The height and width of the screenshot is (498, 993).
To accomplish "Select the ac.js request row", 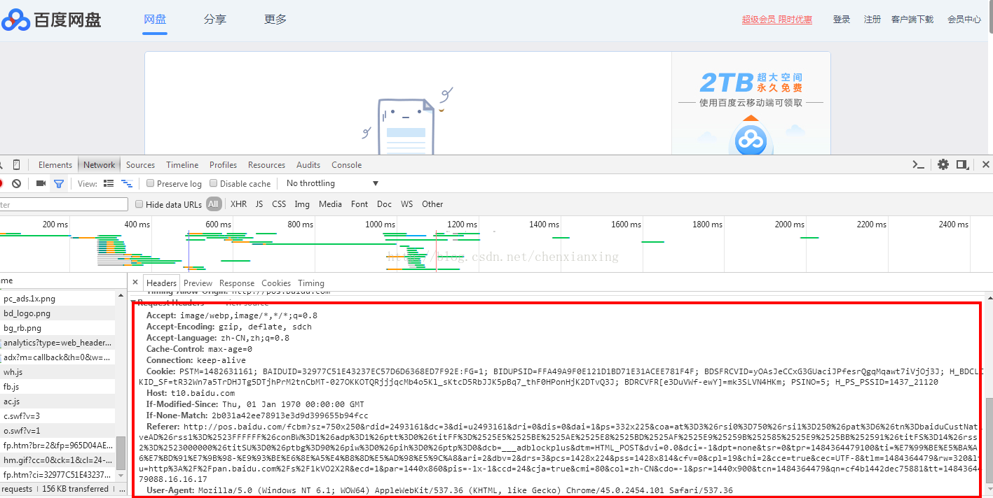I will pos(57,401).
